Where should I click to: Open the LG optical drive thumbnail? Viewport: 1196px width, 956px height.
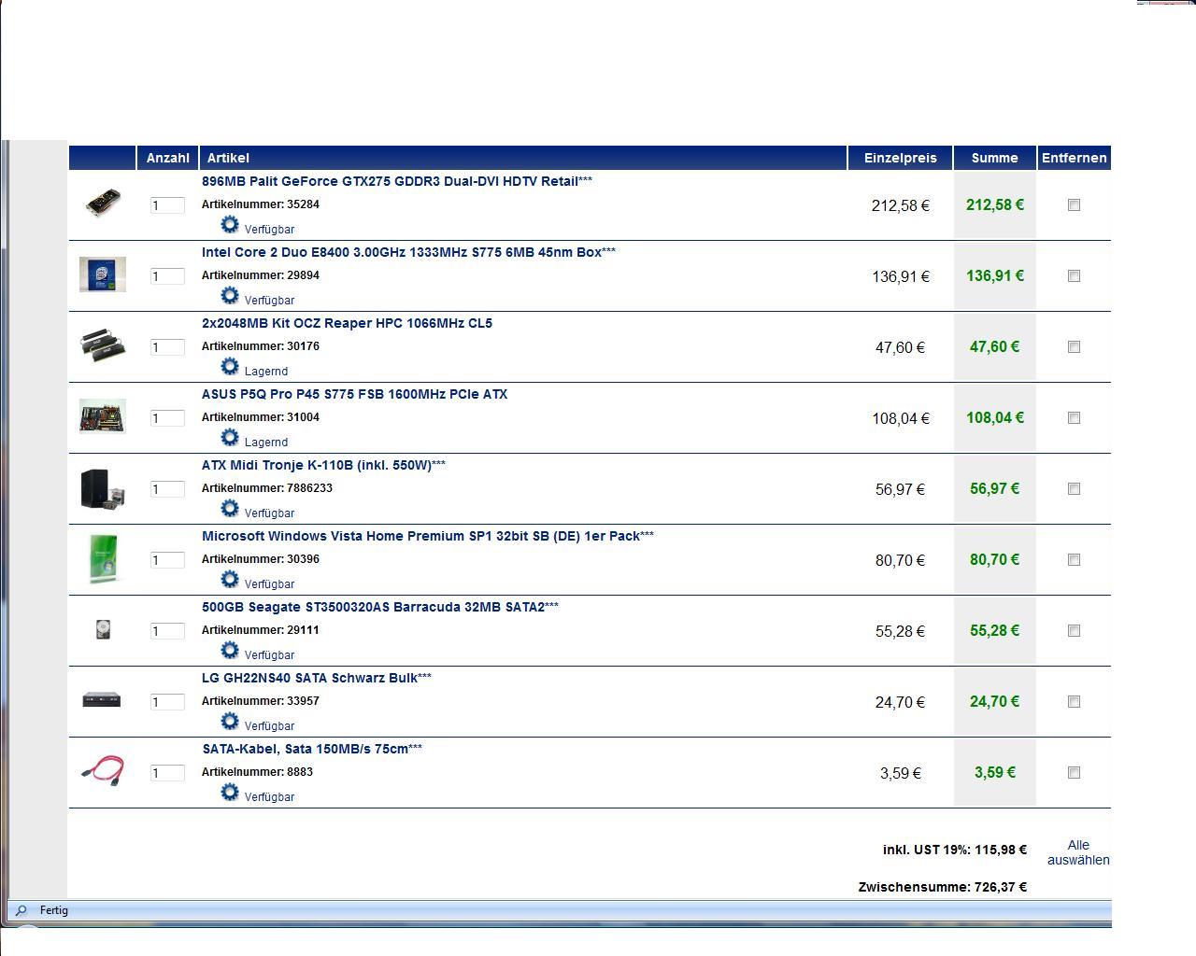(x=102, y=700)
